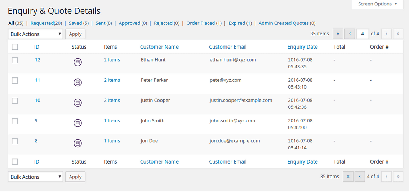Click the status icon for Justin Cooper's enquiry

click(x=77, y=103)
